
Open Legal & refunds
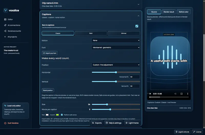182,132
